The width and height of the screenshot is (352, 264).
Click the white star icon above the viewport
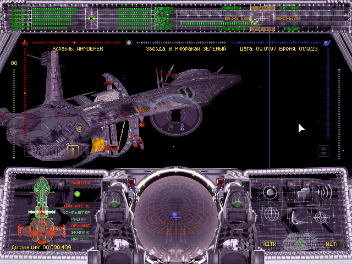(x=129, y=42)
